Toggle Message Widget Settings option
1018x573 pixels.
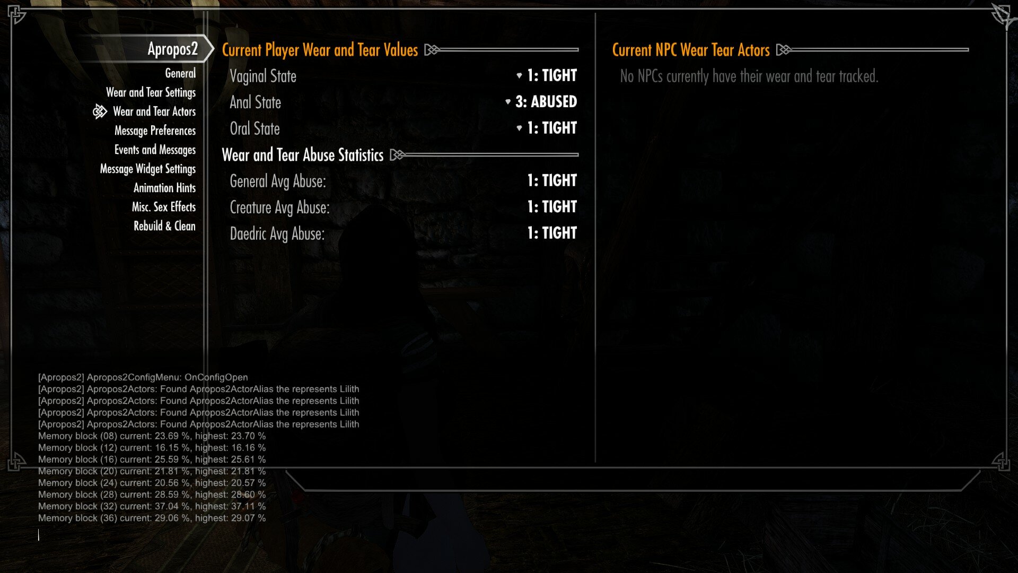click(x=148, y=169)
